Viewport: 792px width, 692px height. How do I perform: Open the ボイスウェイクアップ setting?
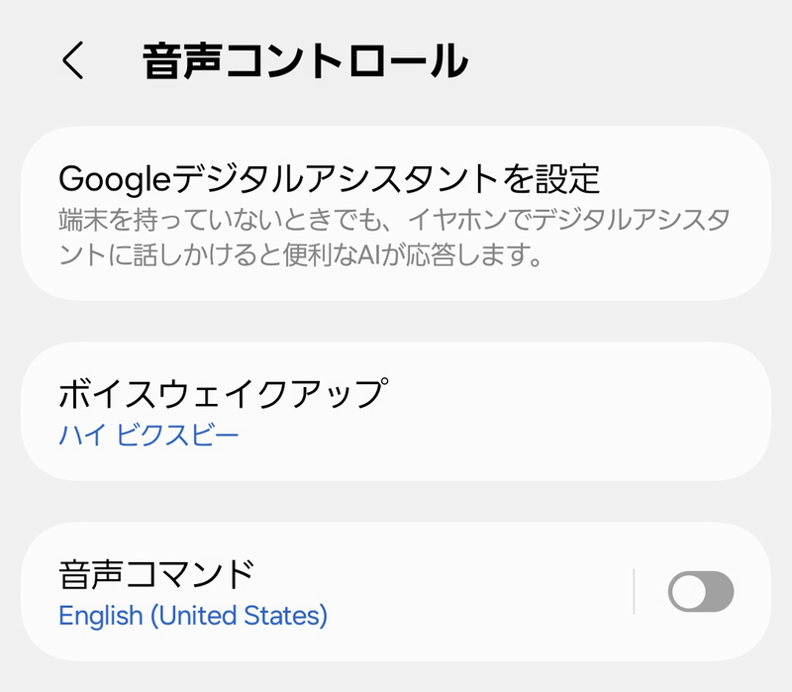[x=221, y=393]
